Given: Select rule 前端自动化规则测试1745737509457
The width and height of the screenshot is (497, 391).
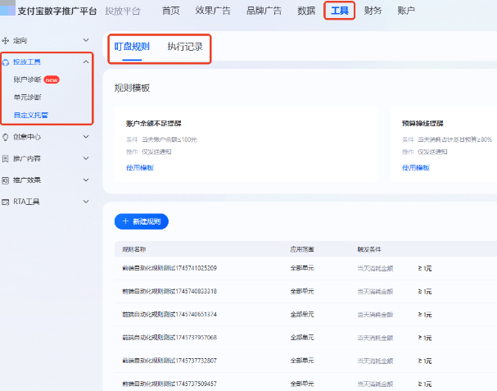Looking at the screenshot, I should (169, 384).
